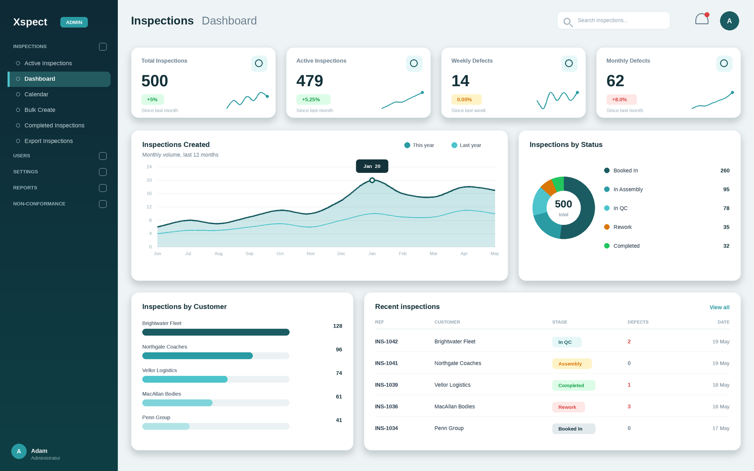Click the In QC stage badge
The image size is (754, 471).
point(566,342)
